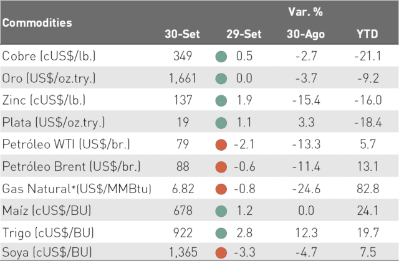Select the Commodities column header
Viewport: 399px width, 261px height.
point(37,23)
